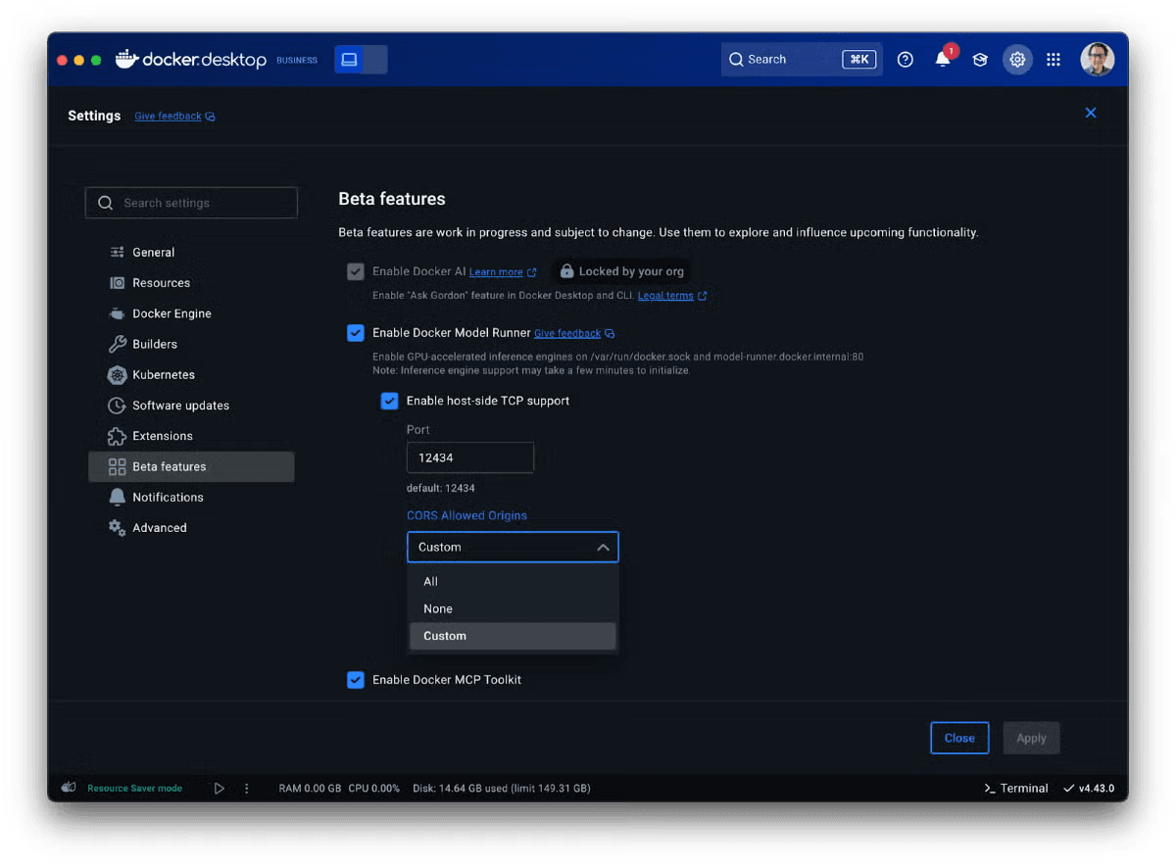Open Extensions settings section
Image resolution: width=1176 pixels, height=865 pixels.
click(191, 436)
